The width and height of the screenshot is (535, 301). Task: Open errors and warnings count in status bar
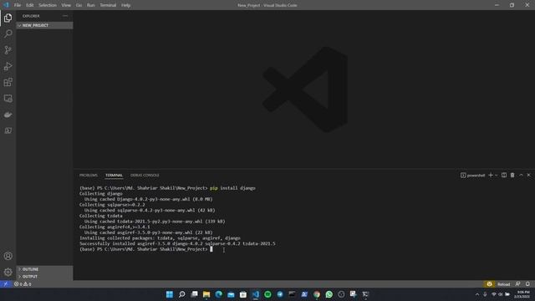tap(23, 284)
